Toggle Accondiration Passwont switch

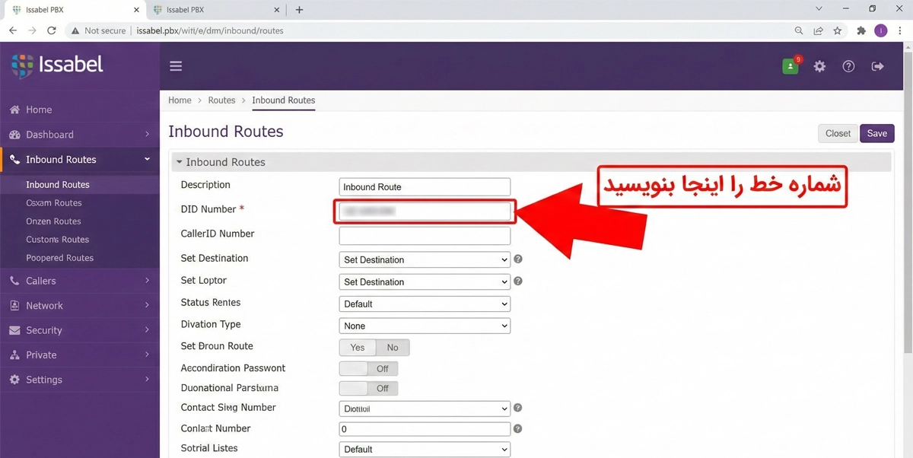click(368, 368)
